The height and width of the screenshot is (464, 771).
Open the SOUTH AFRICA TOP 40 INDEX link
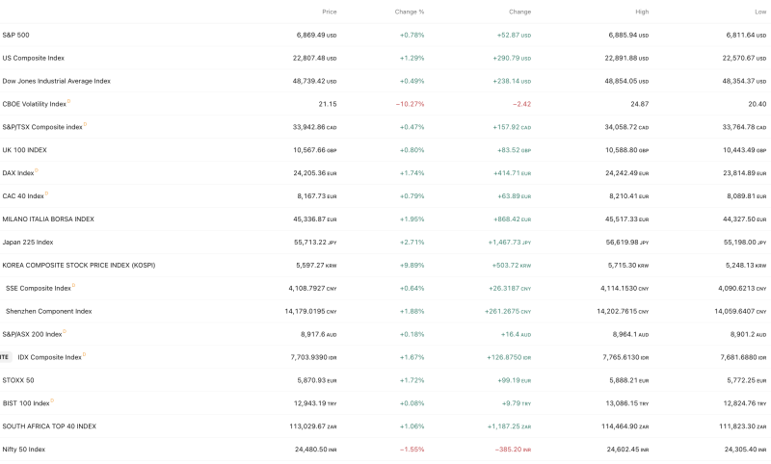[x=49, y=426]
